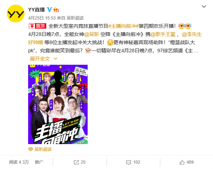
Task: Click the 推广 promote button
Action: pyautogui.click(x=39, y=162)
